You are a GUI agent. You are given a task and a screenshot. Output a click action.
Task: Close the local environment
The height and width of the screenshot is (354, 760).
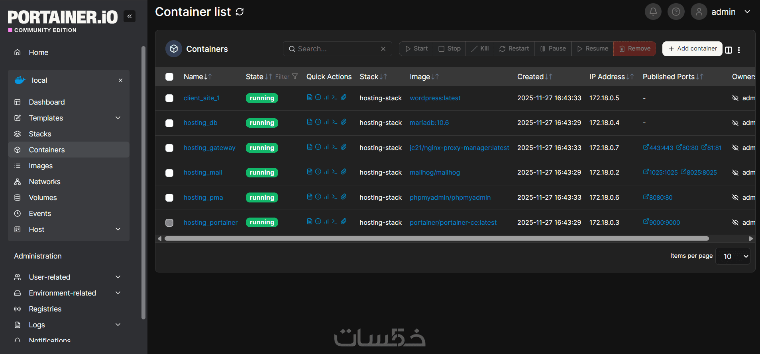[120, 80]
